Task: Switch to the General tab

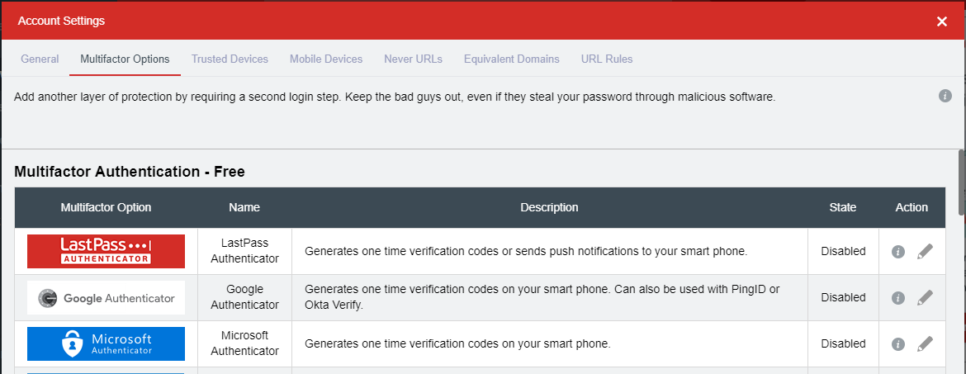Action: click(x=40, y=59)
